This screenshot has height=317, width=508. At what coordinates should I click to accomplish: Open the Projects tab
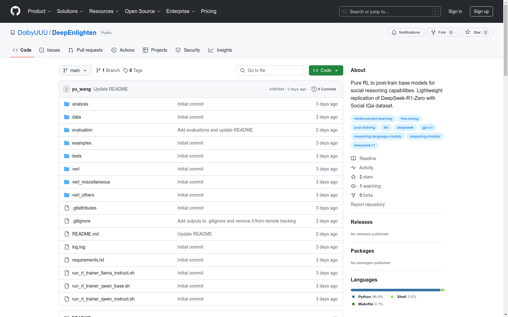click(x=155, y=50)
